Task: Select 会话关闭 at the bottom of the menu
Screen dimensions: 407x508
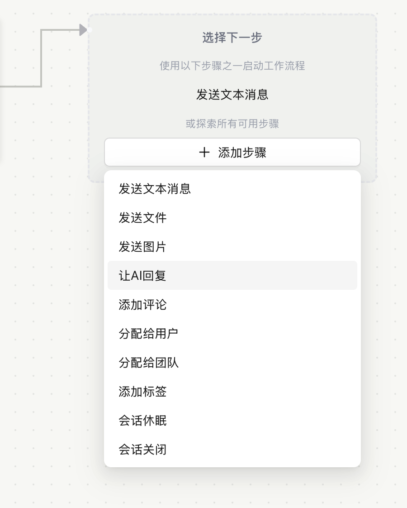Action: point(142,450)
